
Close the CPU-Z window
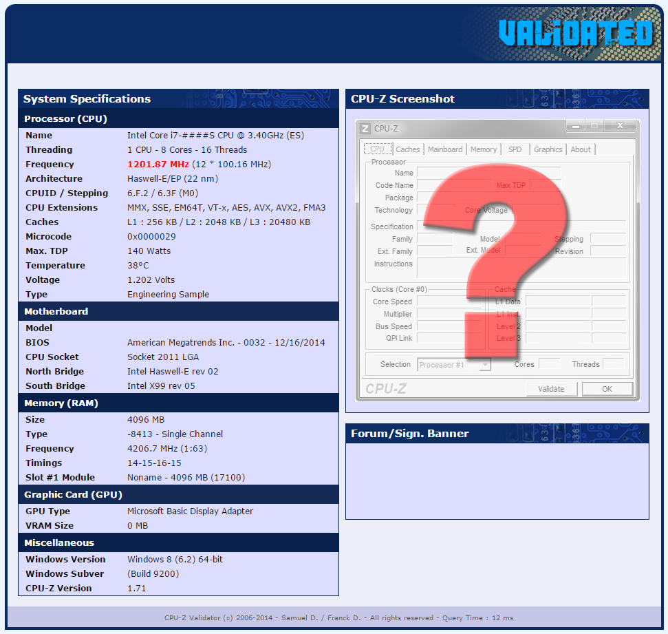coord(620,126)
